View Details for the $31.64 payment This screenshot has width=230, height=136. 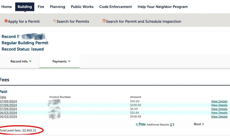pyautogui.click(x=219, y=113)
